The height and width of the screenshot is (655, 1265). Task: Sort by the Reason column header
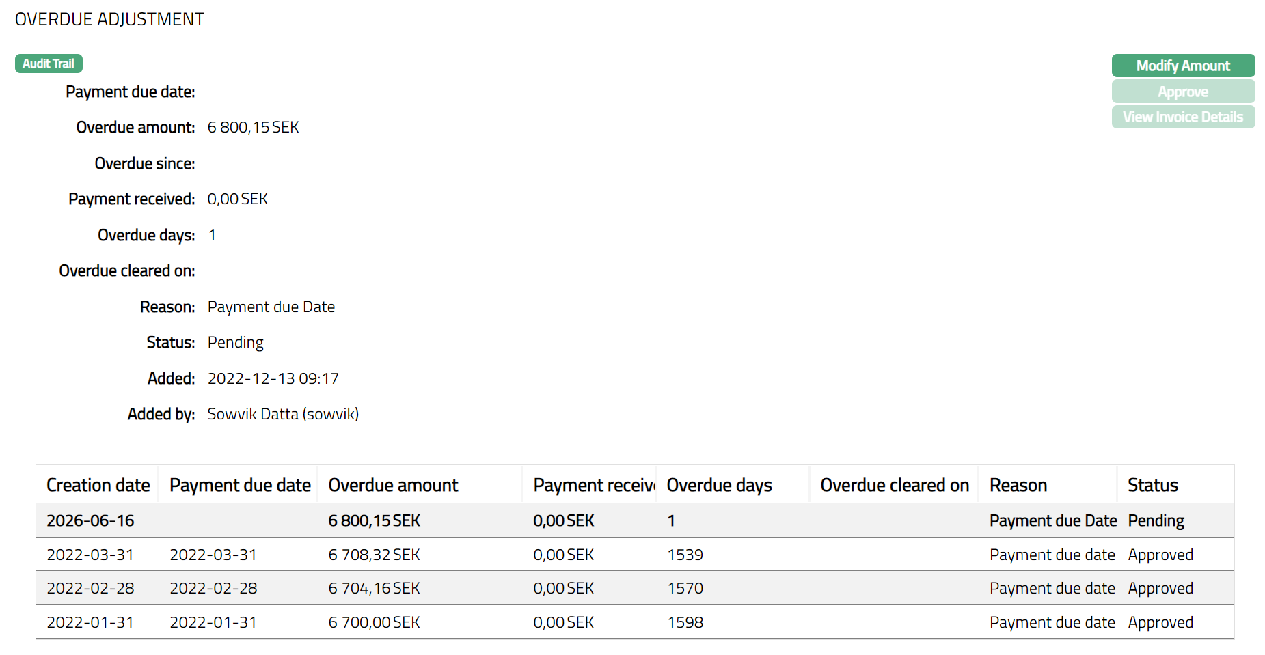point(1018,485)
